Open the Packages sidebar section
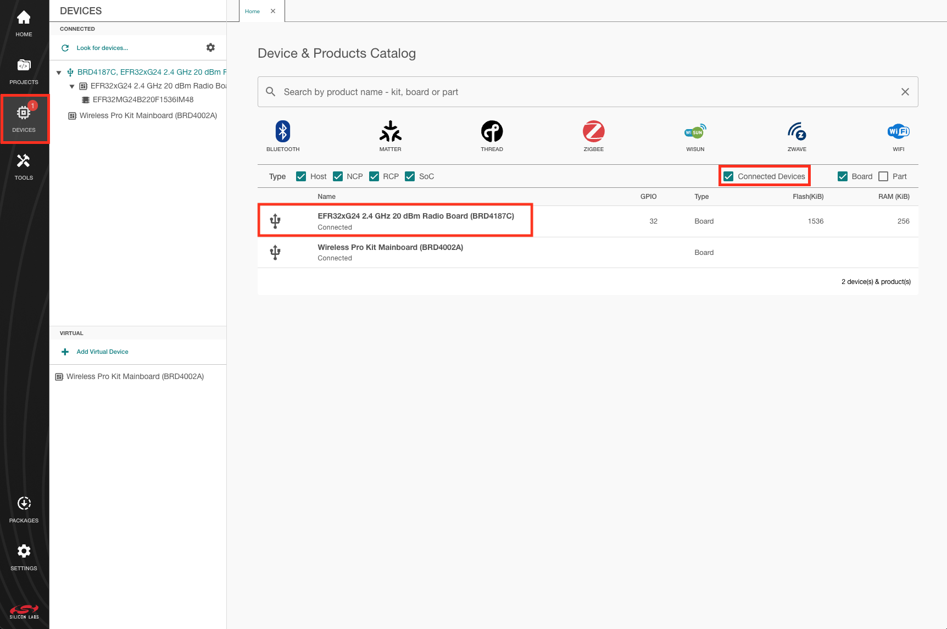The width and height of the screenshot is (947, 629). (x=24, y=509)
